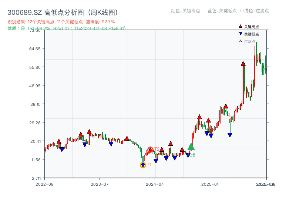Select the large green entry triangle marker
Viewport: 296px width, 222px height.
coord(191,147)
